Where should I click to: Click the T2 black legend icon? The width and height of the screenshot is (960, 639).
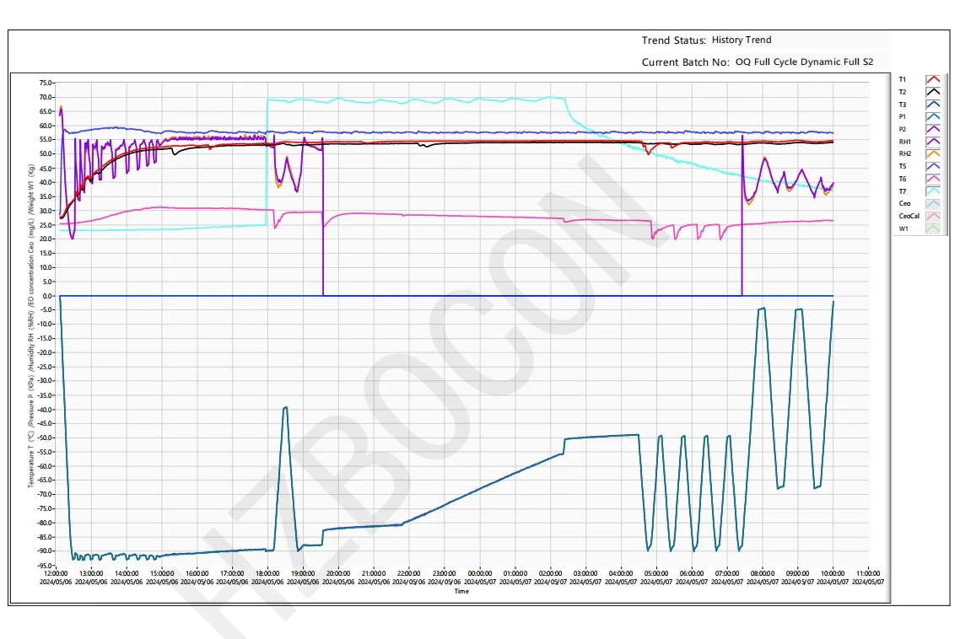point(932,92)
